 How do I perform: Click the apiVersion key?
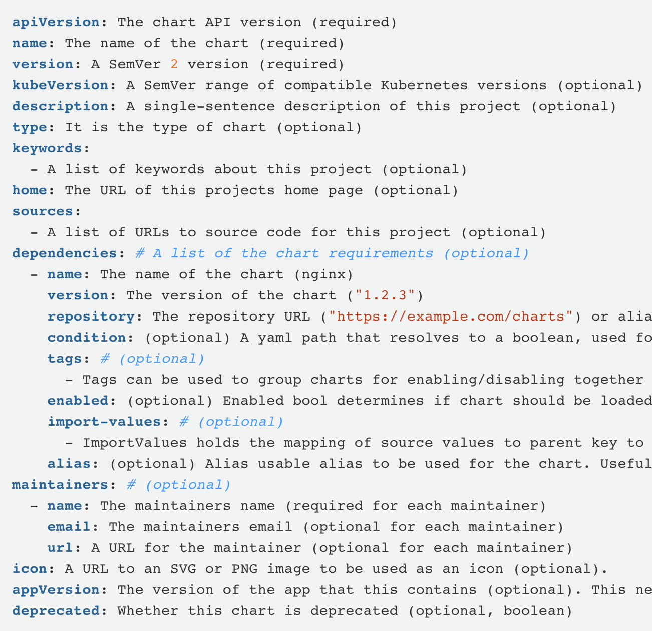(x=56, y=22)
